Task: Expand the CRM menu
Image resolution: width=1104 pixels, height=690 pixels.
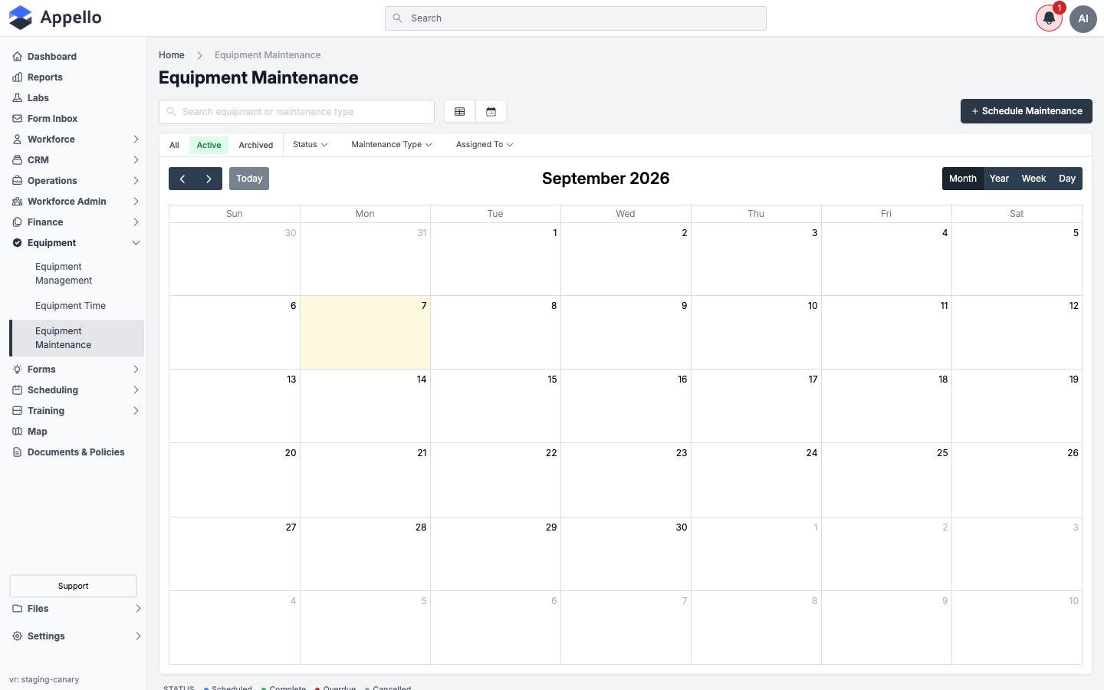Action: (77, 160)
